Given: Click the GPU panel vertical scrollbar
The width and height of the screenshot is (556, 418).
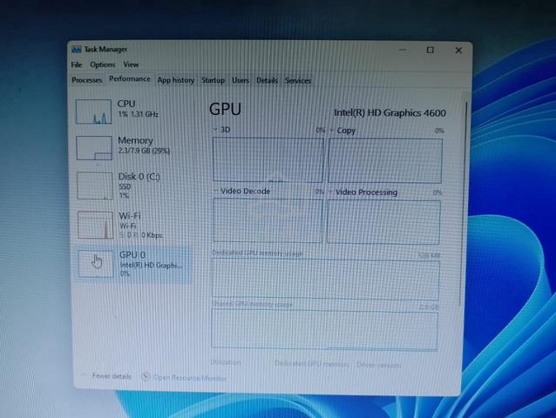Looking at the screenshot, I should tap(464, 203).
